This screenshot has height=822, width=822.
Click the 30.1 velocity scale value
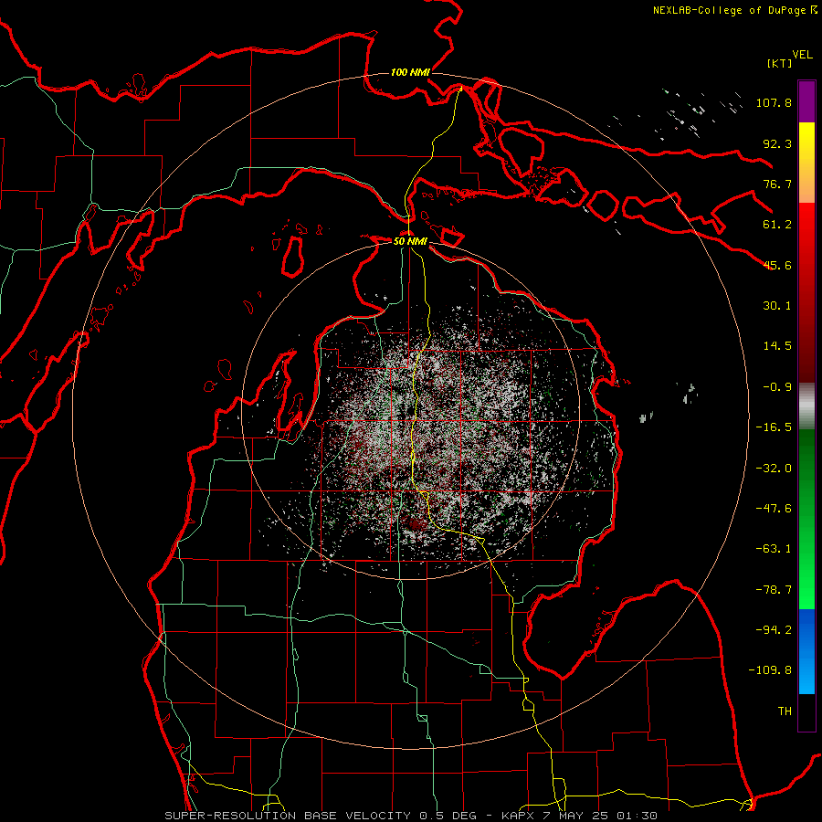pos(777,306)
